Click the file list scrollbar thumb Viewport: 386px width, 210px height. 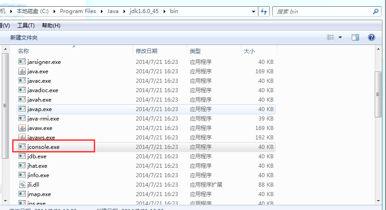click(x=378, y=94)
